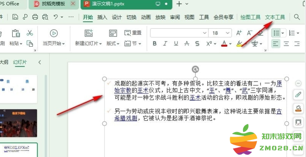Expand the 粘贴 paste options dropdown
Screen dimensions: 306x157
coord(21,44)
